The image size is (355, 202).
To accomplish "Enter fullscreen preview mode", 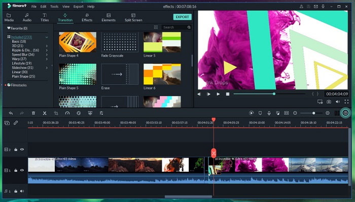I will click(x=346, y=102).
